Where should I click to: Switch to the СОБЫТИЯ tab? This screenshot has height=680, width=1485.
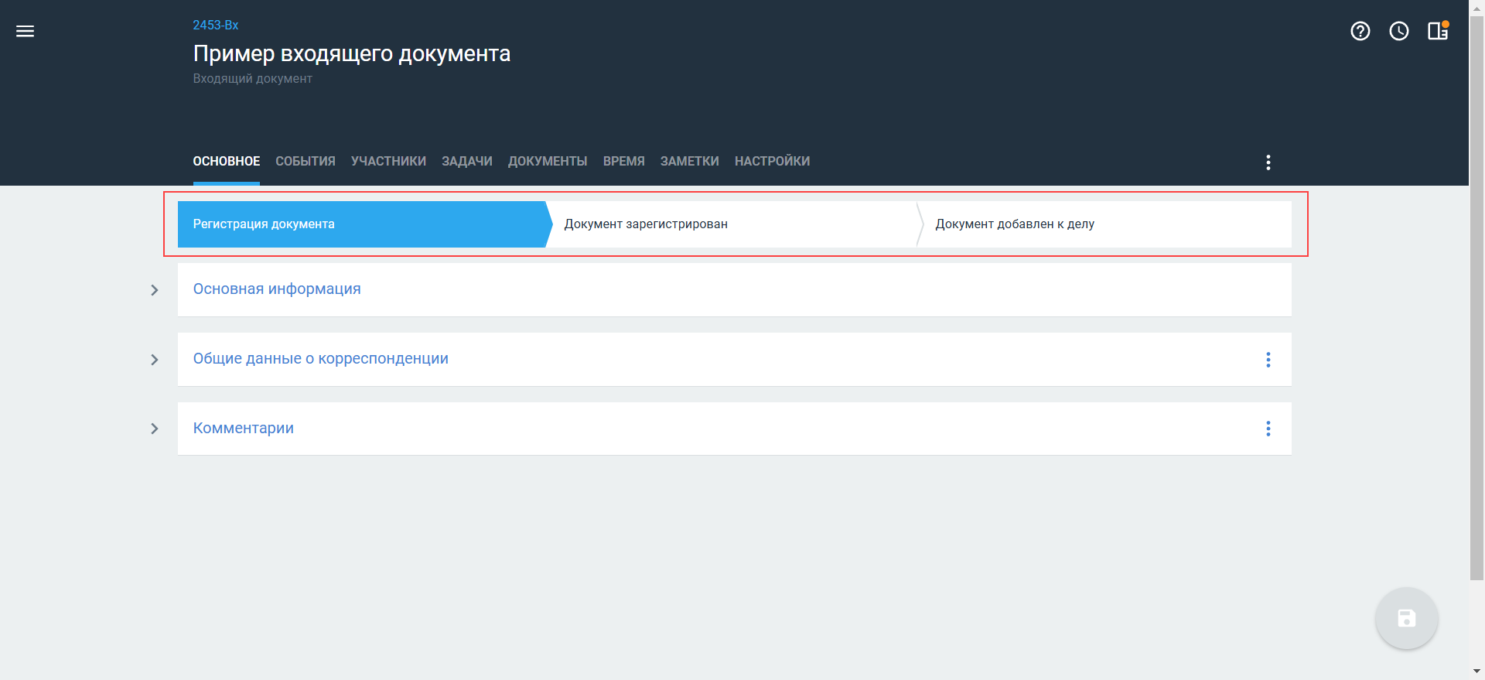tap(306, 161)
